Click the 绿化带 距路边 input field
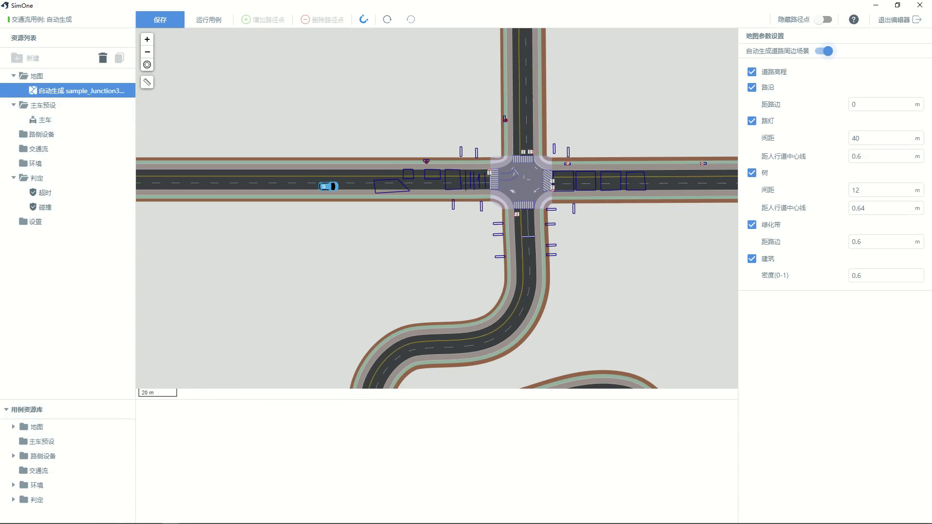This screenshot has width=932, height=524. click(x=886, y=242)
